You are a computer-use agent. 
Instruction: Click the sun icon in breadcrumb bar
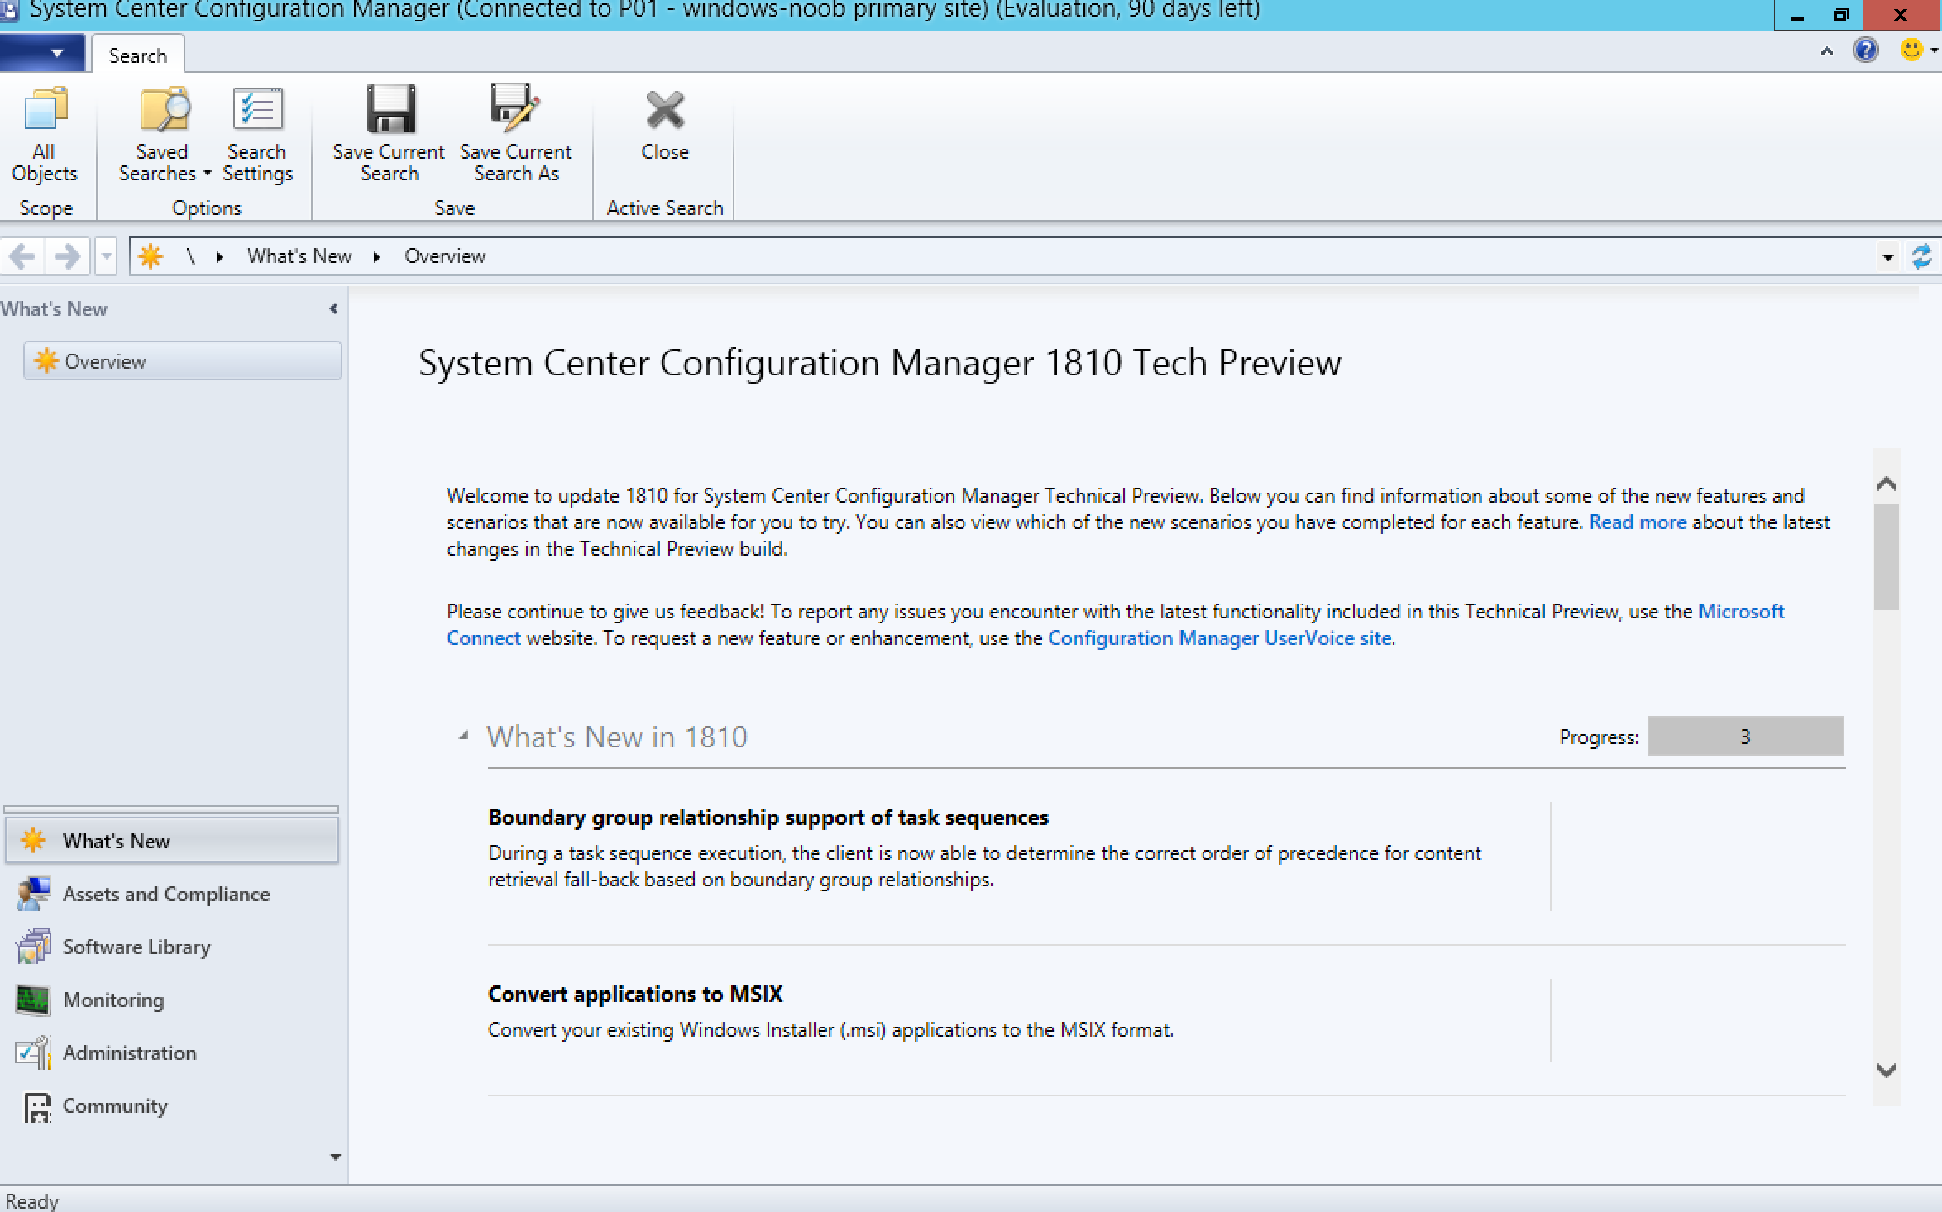(x=151, y=256)
